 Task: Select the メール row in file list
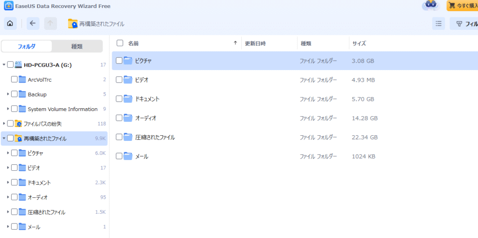142,156
